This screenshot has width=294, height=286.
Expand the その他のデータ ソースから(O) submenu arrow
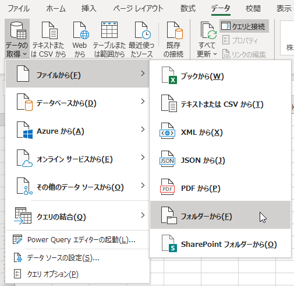coord(143,186)
